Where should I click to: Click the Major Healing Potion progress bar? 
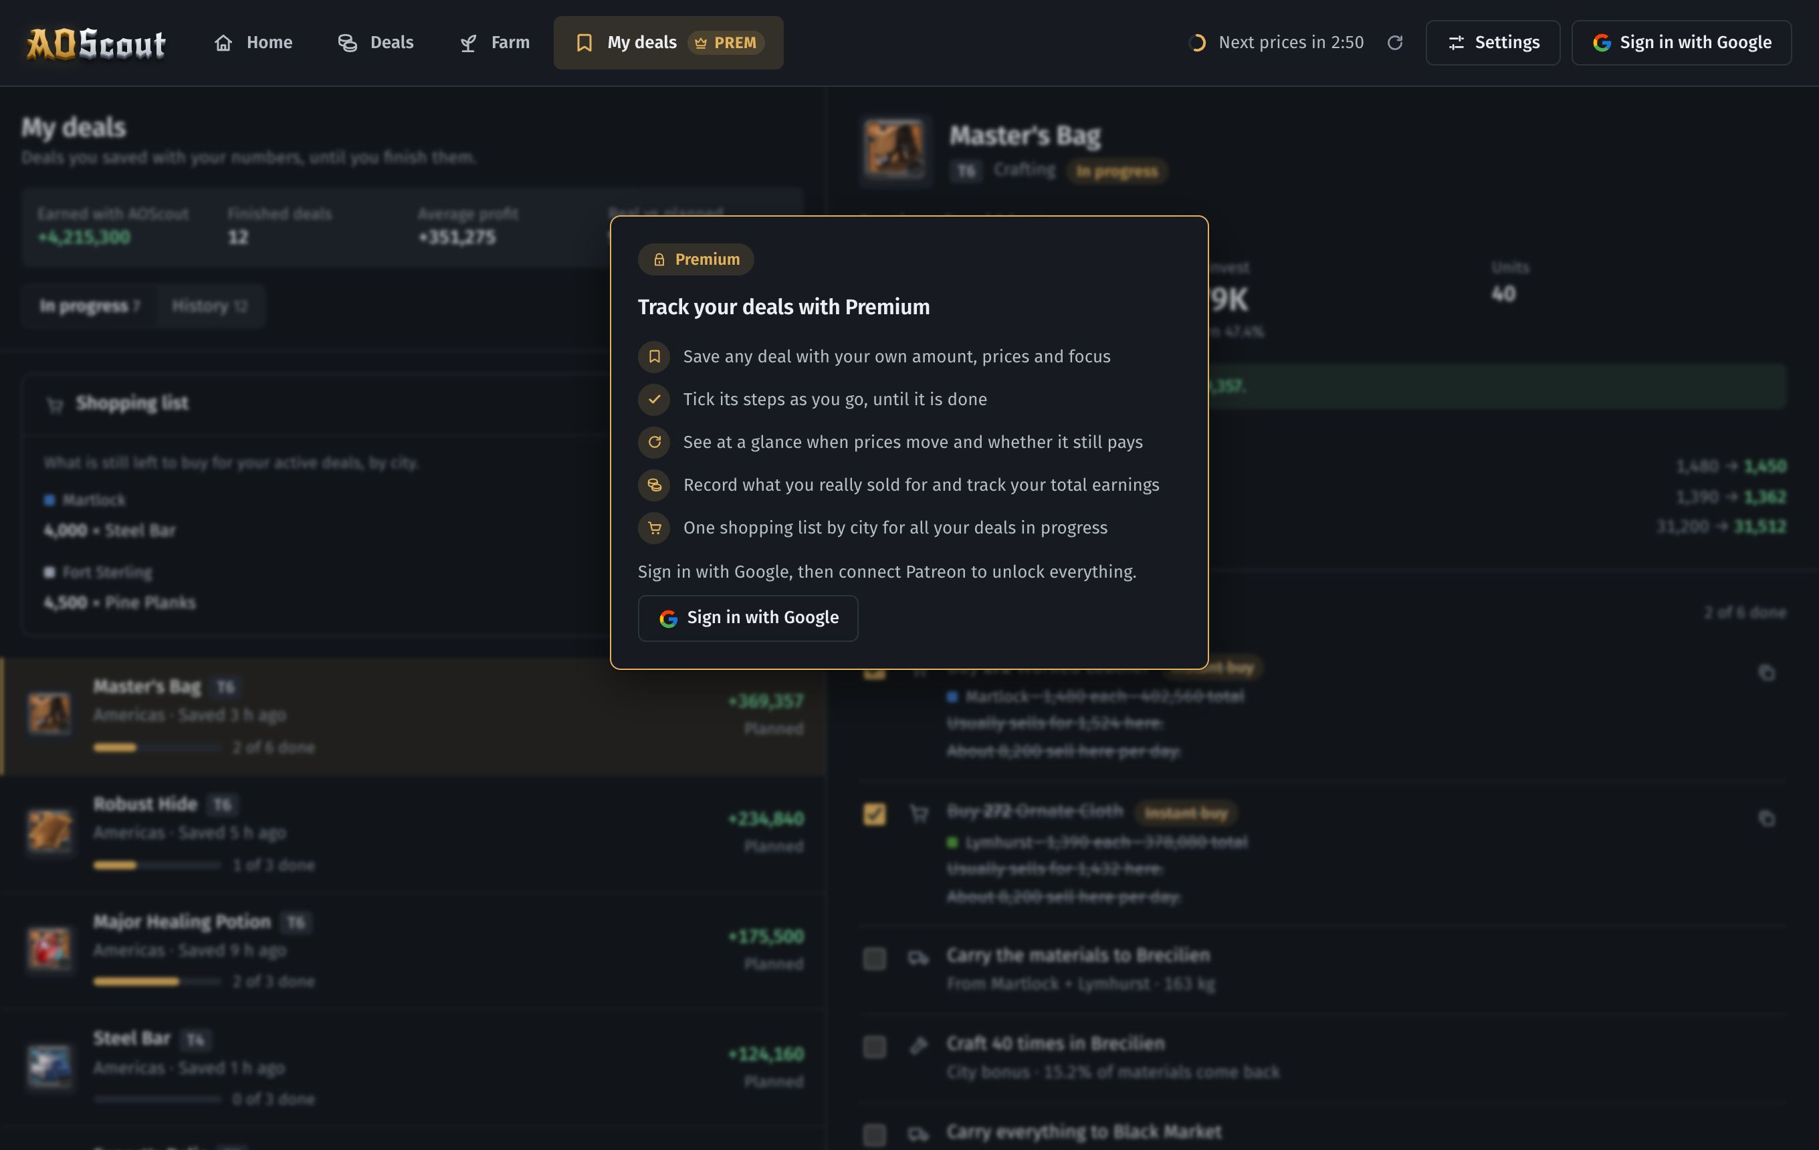157,982
